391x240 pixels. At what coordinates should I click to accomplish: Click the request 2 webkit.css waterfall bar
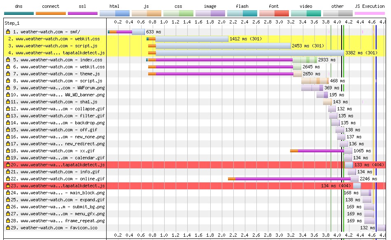point(188,39)
